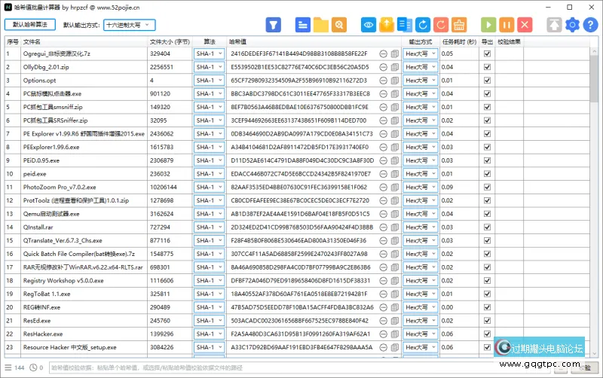Open algorithm dropdown for peid.exe
This screenshot has width=603, height=378.
point(209,174)
